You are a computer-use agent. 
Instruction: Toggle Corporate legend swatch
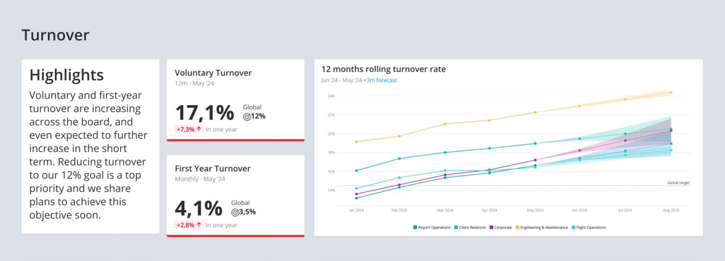[492, 227]
